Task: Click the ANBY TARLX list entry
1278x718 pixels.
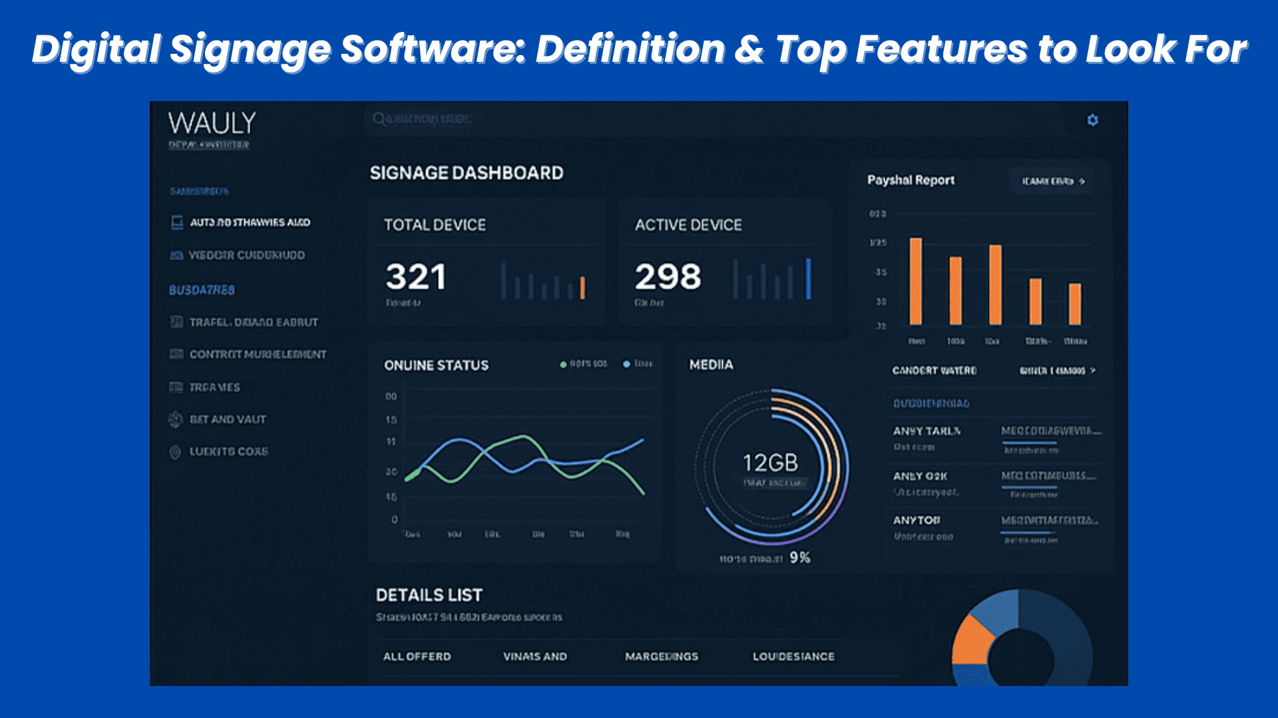Action: coord(927,431)
